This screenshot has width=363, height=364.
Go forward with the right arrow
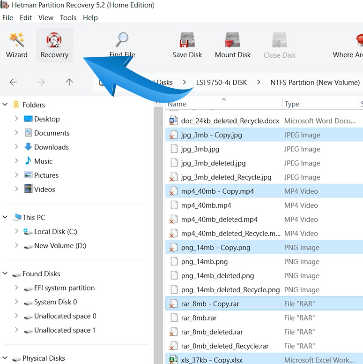coord(41,82)
